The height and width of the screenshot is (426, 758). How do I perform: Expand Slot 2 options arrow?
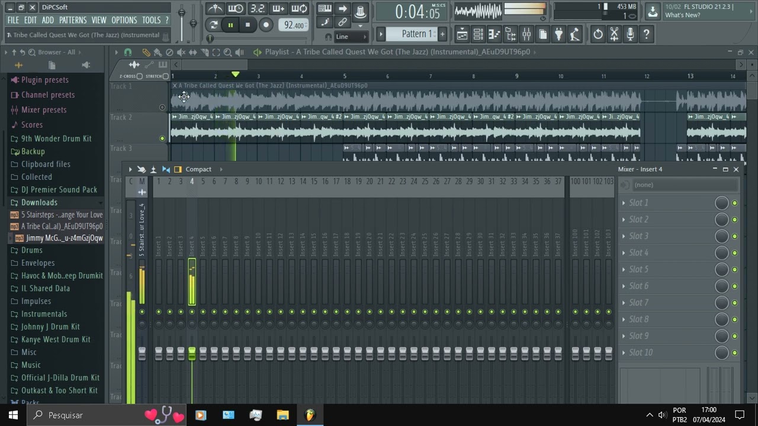(624, 220)
